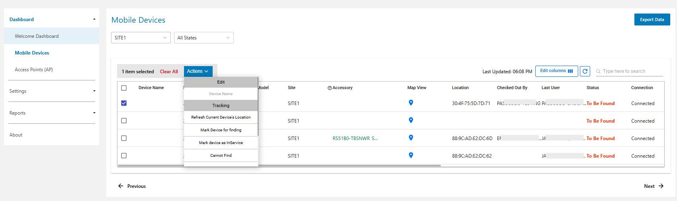
Task: Toggle the select-all checkbox in header
Action: [124, 88]
